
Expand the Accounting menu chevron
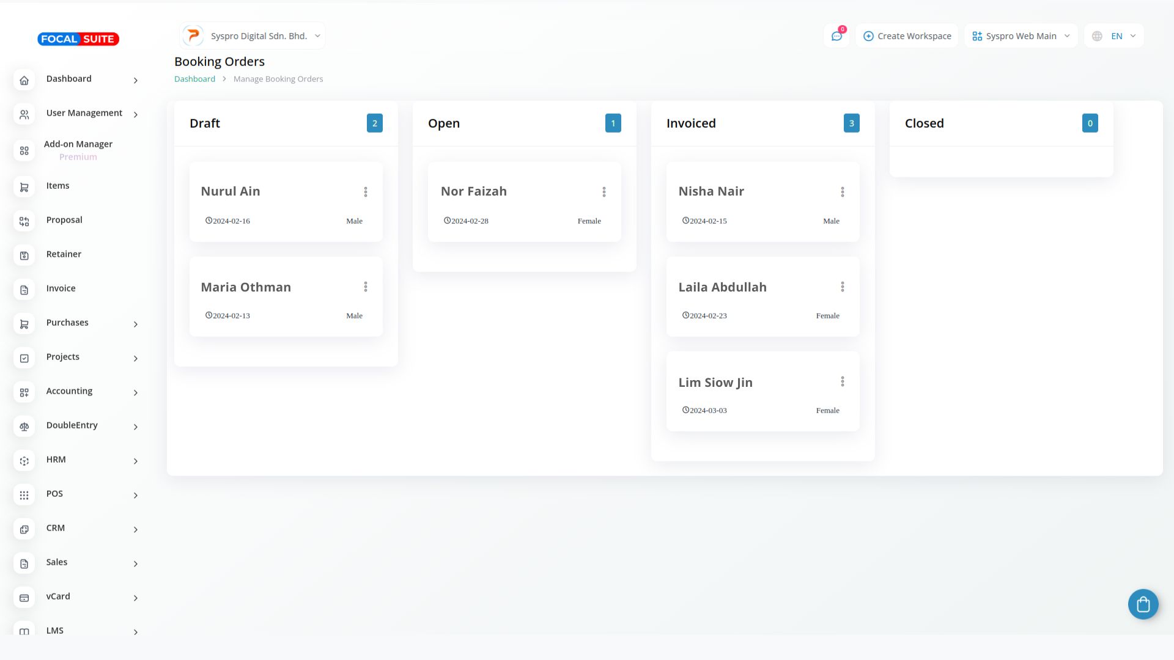pyautogui.click(x=136, y=393)
